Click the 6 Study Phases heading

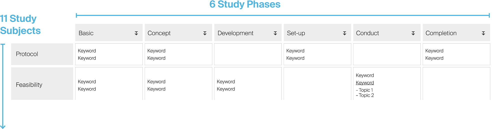pos(245,4)
